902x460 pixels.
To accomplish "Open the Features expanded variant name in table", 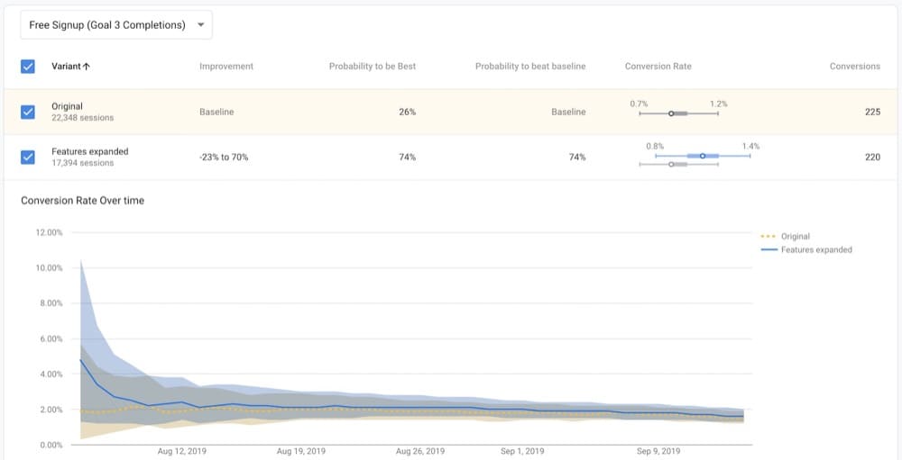I will pos(89,151).
